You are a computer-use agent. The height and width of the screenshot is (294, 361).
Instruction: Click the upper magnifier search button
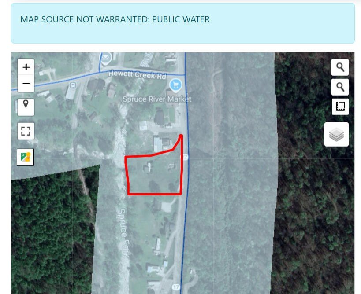(x=340, y=67)
